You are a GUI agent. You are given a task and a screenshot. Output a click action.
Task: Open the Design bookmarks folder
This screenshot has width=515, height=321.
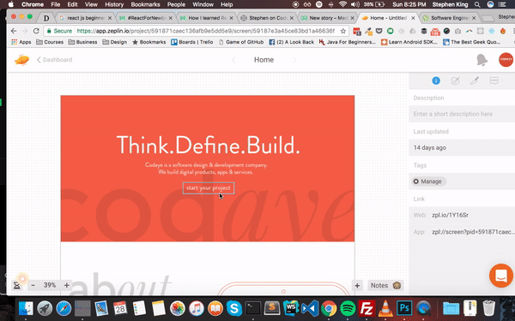[115, 42]
